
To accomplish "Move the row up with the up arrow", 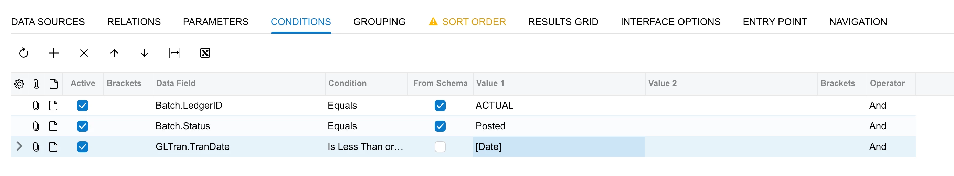I will tap(114, 53).
